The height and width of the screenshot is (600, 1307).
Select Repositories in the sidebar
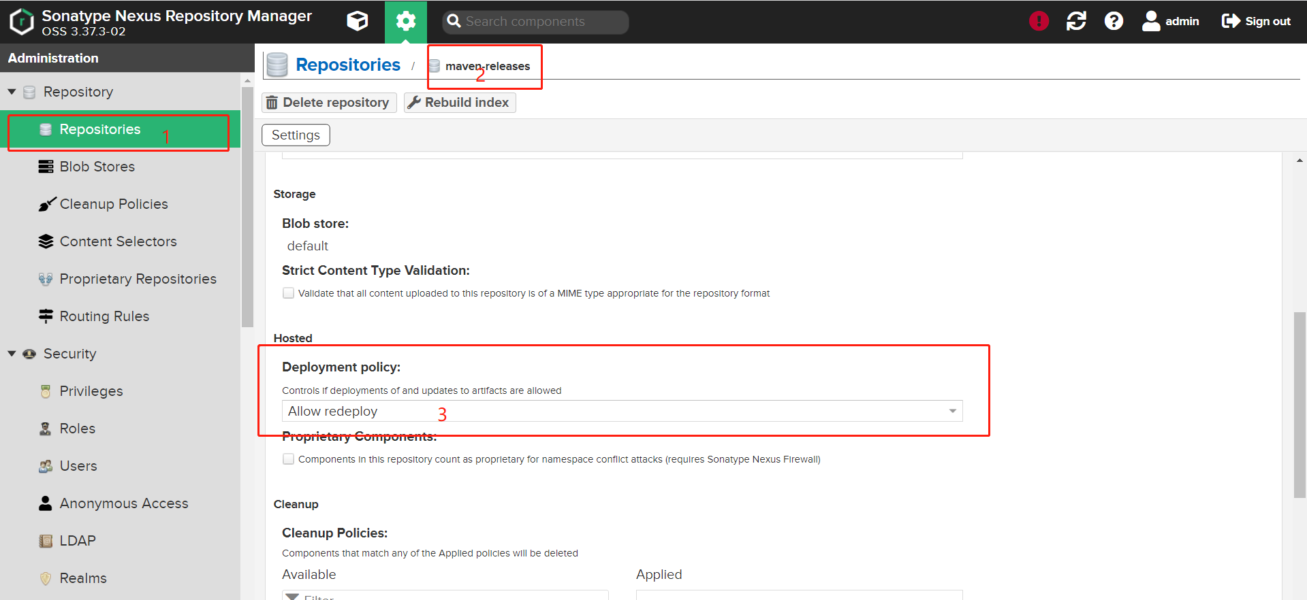coord(120,129)
